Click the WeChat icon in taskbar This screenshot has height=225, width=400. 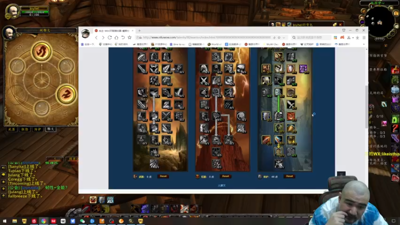82,221
